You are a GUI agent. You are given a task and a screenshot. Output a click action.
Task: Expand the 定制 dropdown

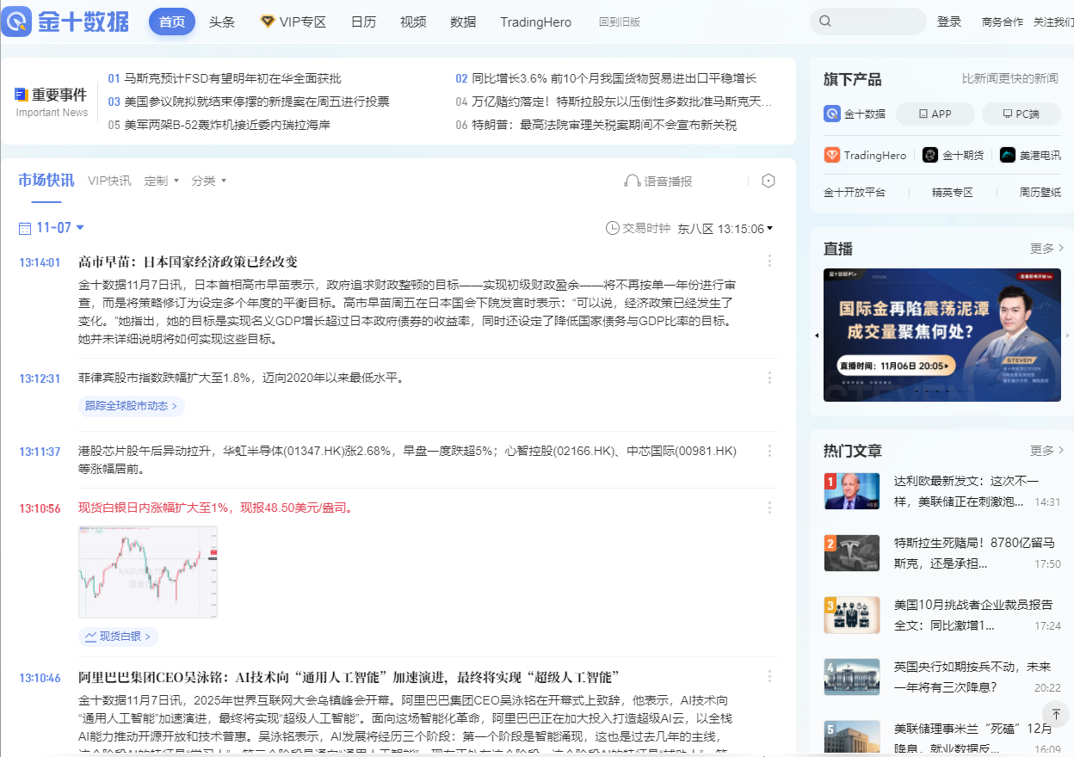point(161,181)
